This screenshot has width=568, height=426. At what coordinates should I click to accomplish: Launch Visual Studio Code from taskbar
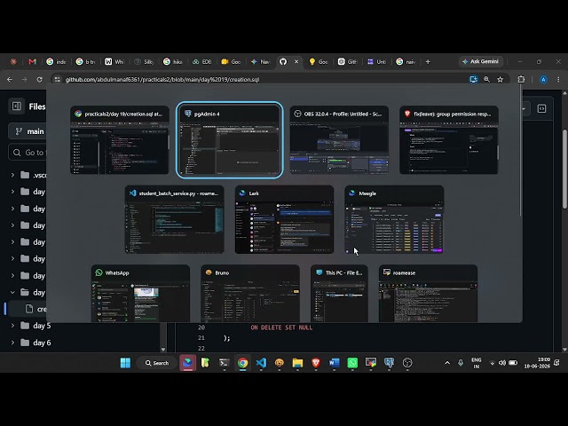pyautogui.click(x=261, y=363)
